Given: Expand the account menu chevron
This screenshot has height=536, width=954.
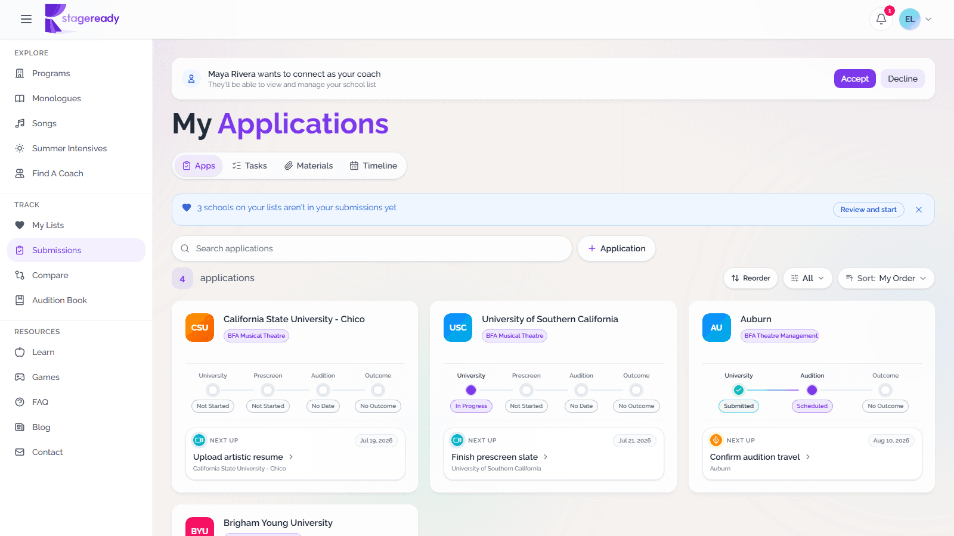Looking at the screenshot, I should (928, 19).
